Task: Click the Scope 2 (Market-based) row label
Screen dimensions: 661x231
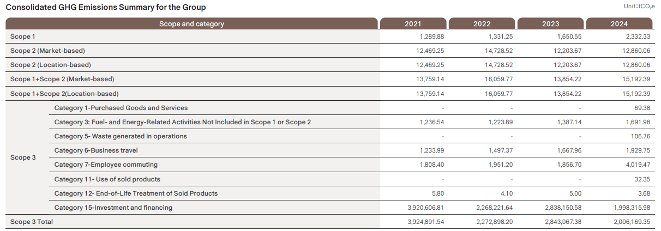Action: click(x=48, y=51)
